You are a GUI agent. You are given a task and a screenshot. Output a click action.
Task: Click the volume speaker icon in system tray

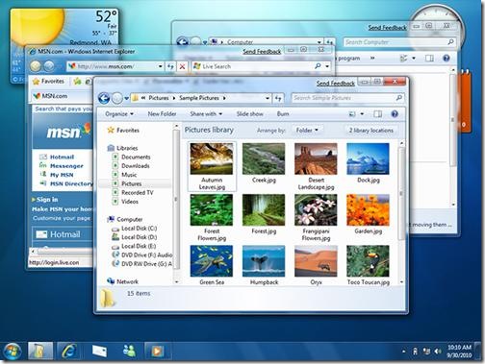pos(438,352)
